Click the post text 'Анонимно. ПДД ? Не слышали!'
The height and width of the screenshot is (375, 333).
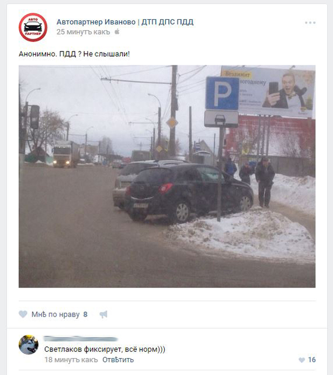tap(74, 54)
